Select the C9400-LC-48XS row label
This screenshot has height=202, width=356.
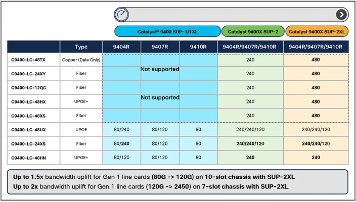click(28, 116)
